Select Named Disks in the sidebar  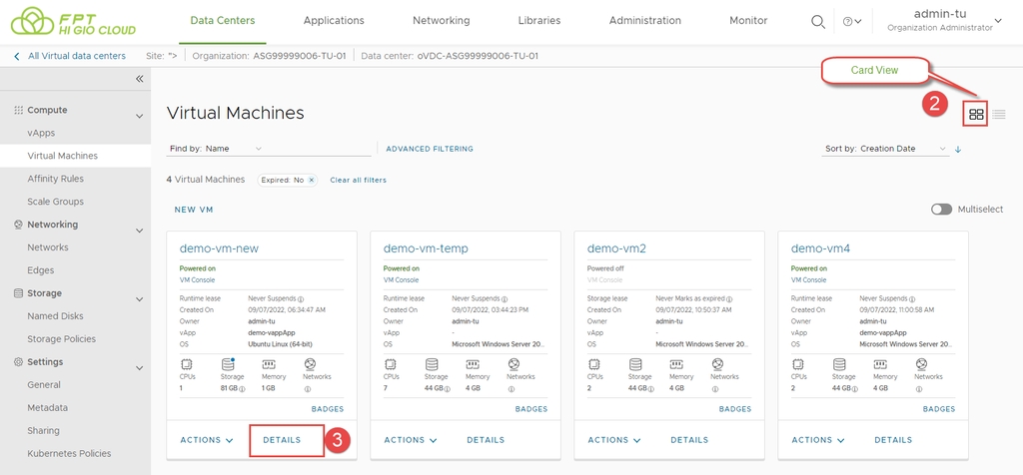[x=55, y=316]
